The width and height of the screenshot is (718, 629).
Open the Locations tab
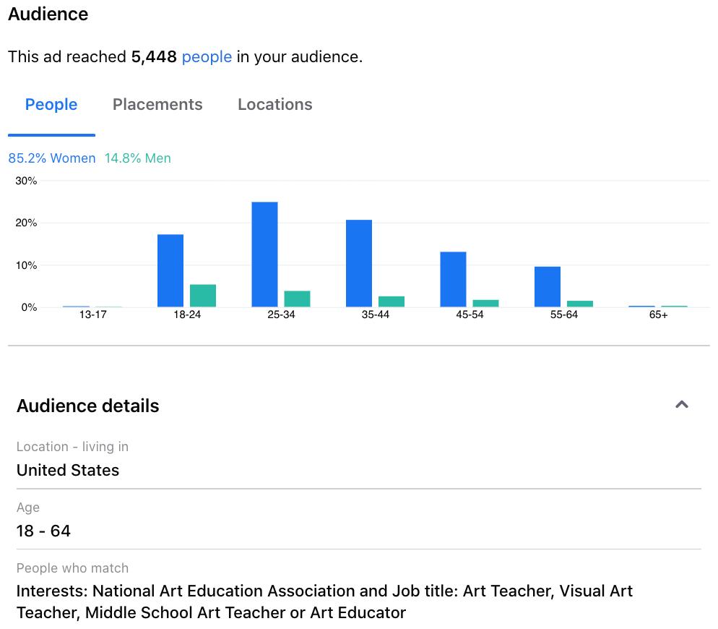274,104
